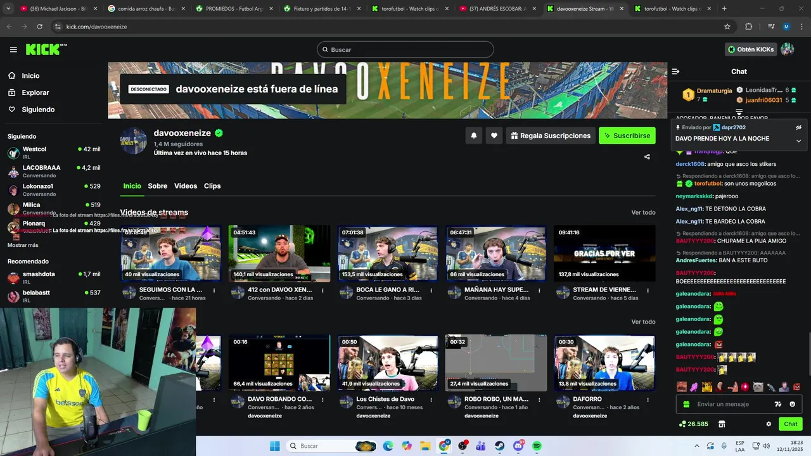Toggle the notification bell for davooxeneize

[473, 136]
